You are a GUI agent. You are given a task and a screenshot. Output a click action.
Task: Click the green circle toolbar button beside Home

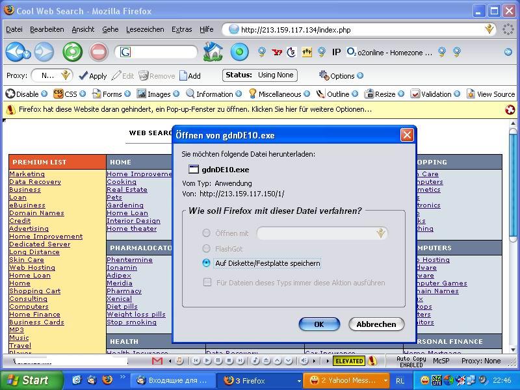[x=239, y=52]
